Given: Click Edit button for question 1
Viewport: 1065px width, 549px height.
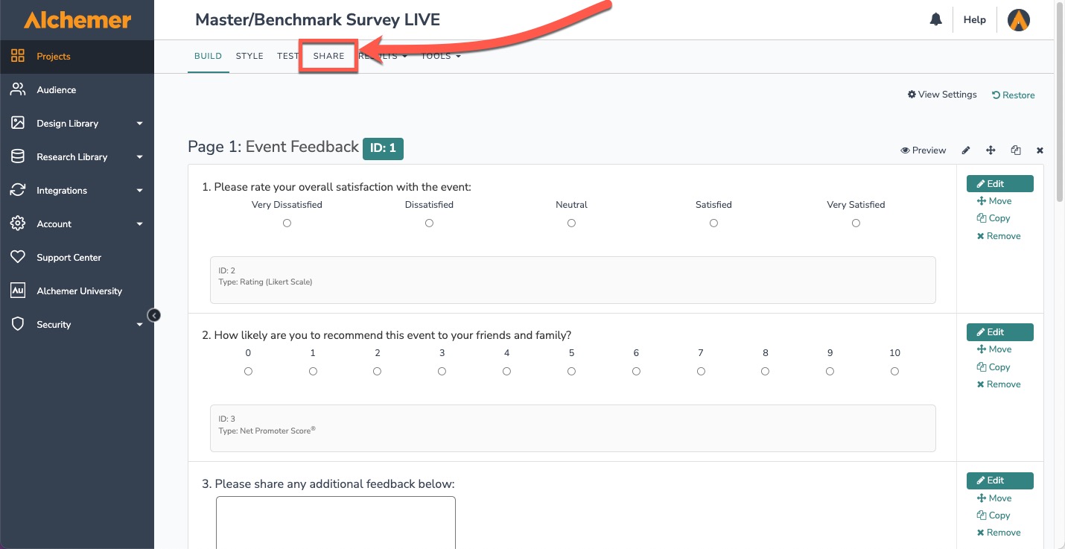Looking at the screenshot, I should (x=999, y=184).
